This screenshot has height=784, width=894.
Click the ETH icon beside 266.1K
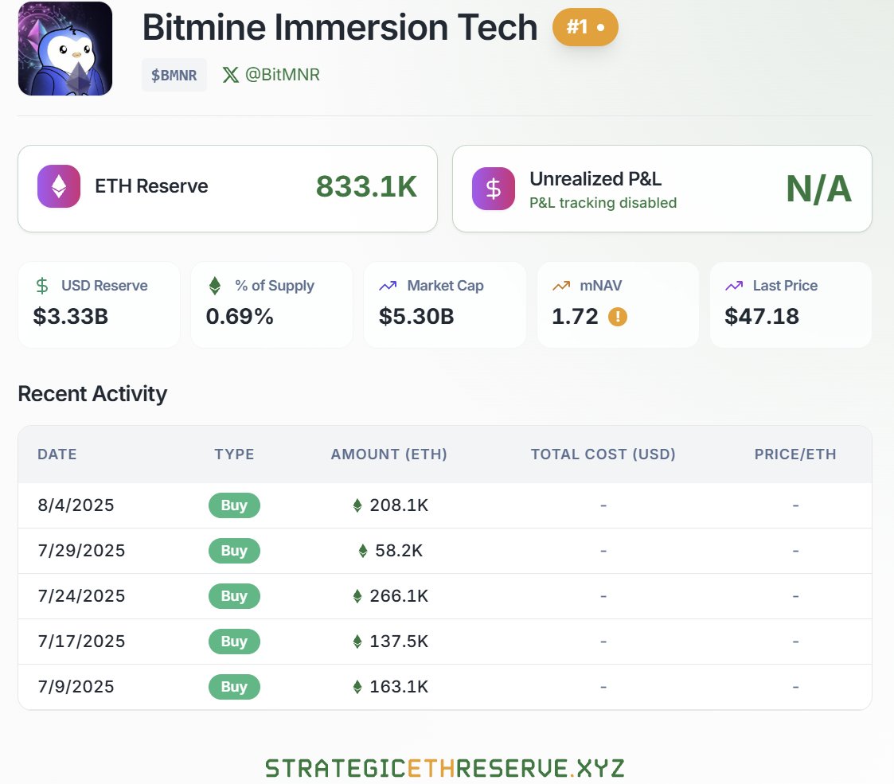357,596
